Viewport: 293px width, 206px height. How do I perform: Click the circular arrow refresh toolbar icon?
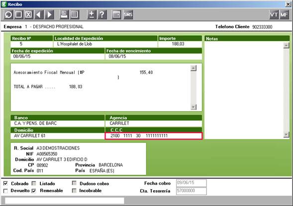[x=8, y=14]
